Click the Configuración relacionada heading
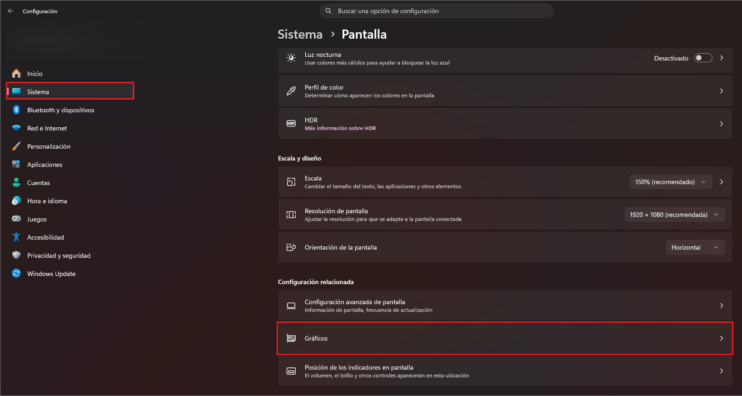Screen dimensions: 742x396 [x=316, y=282]
